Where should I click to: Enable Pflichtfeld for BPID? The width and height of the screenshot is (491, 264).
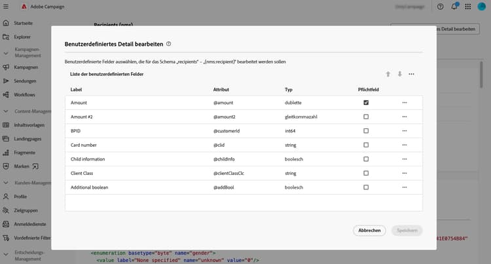point(366,131)
